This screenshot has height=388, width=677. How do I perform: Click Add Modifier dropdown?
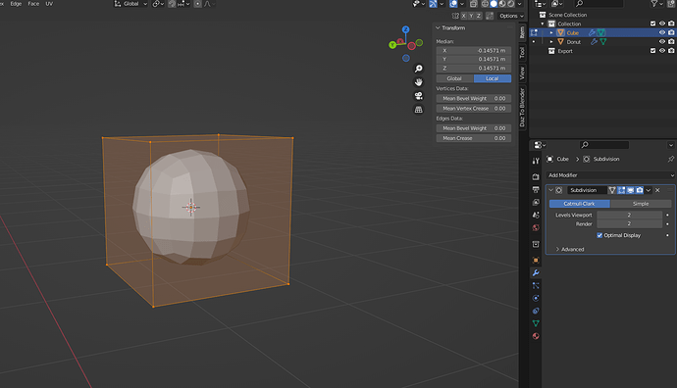[x=610, y=175]
